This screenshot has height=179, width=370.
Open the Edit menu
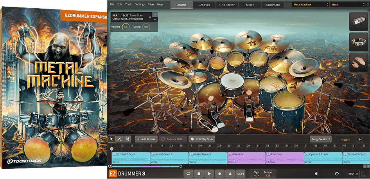click(120, 4)
